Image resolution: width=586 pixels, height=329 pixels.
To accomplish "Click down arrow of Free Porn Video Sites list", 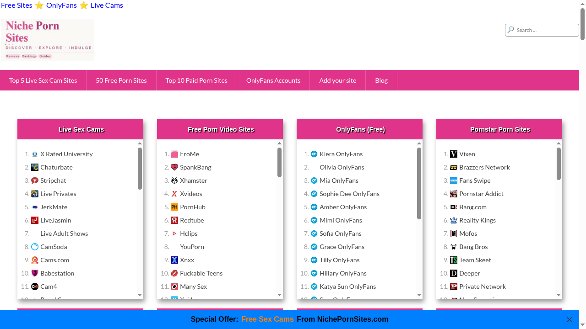I will [x=279, y=295].
